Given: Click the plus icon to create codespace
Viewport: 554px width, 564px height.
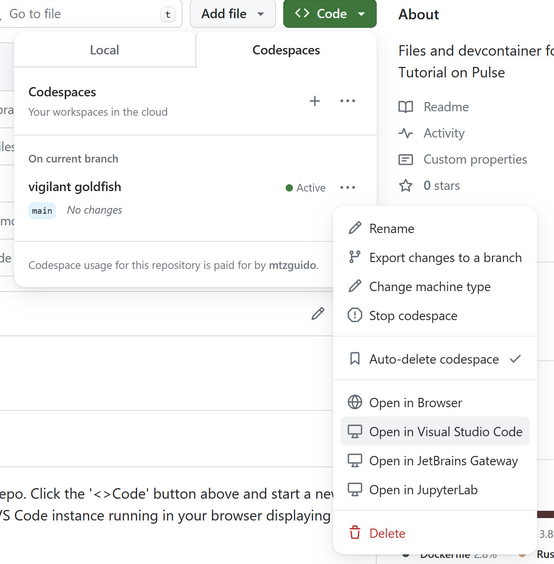Looking at the screenshot, I should pyautogui.click(x=315, y=101).
